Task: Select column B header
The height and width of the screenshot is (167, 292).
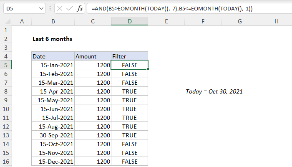Action: pos(53,21)
